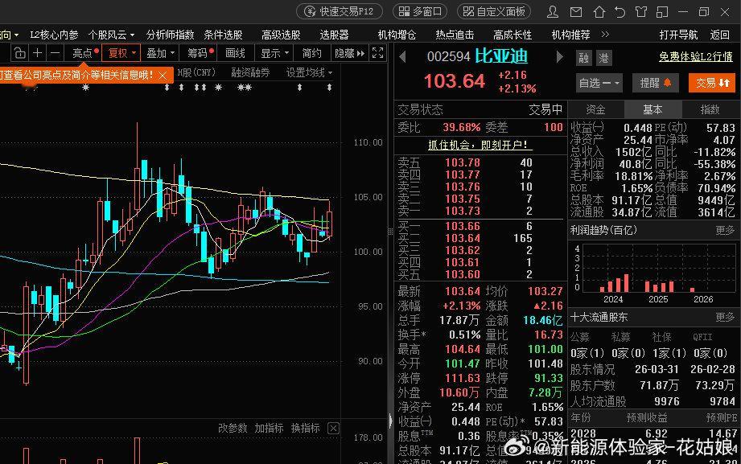The width and height of the screenshot is (741, 464).
Task: Click the orange 交易 trade button
Action: pos(712,83)
